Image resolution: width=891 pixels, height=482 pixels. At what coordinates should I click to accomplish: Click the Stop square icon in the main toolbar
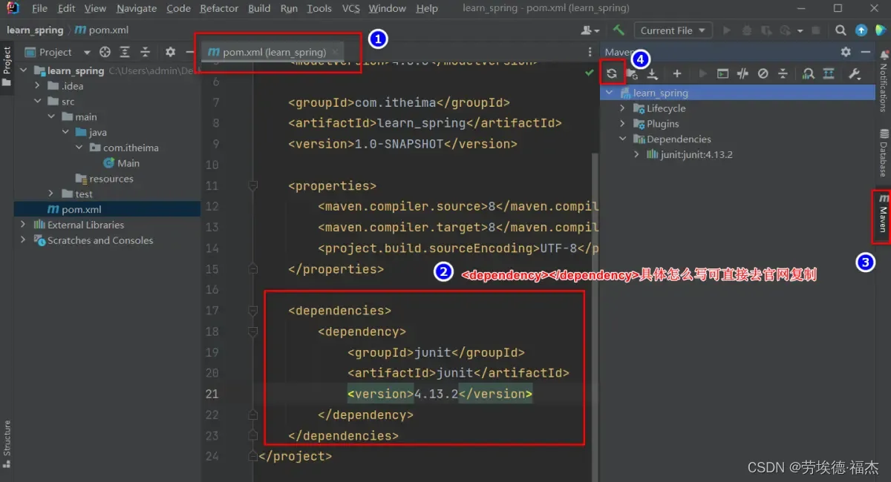[817, 30]
